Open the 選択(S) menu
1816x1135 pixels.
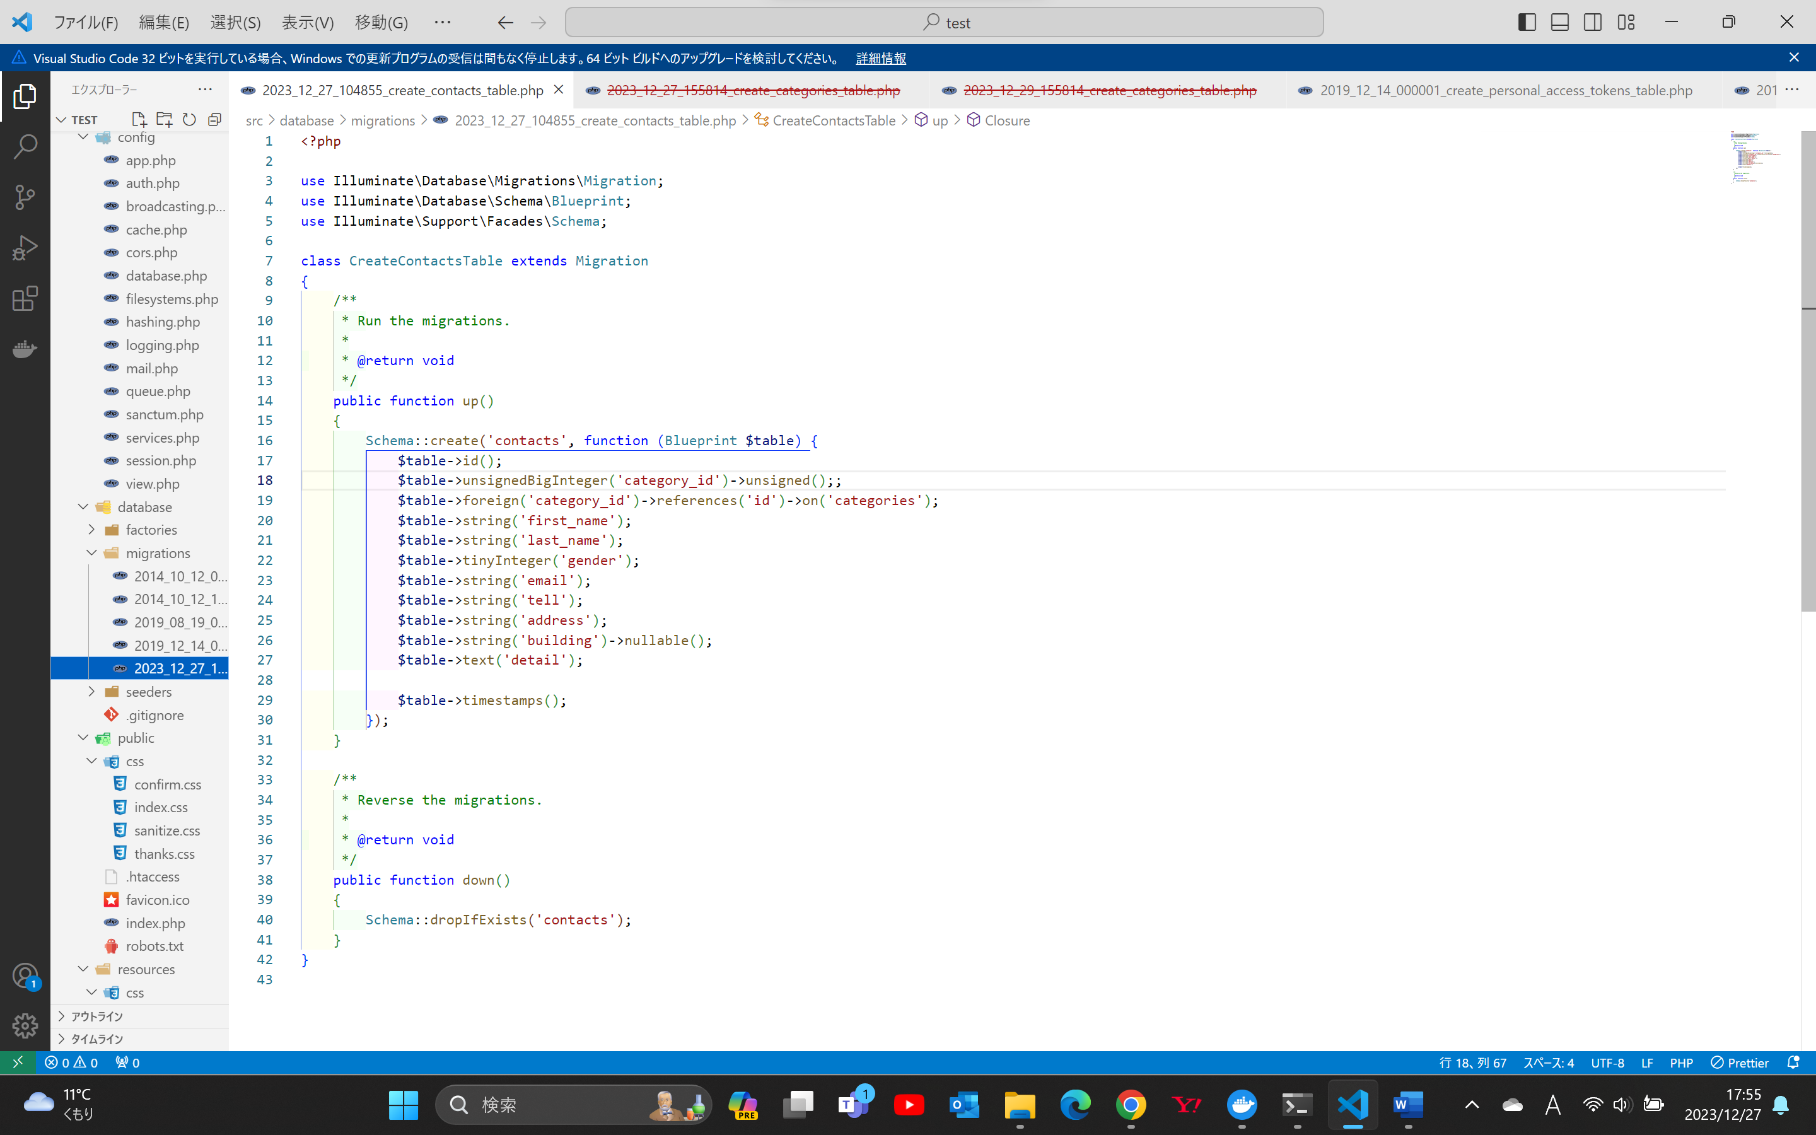tap(235, 23)
